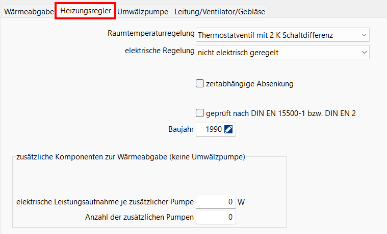
Task: Enable geprüft nach DIN EN 15500-1 checkbox
Action: (200, 113)
